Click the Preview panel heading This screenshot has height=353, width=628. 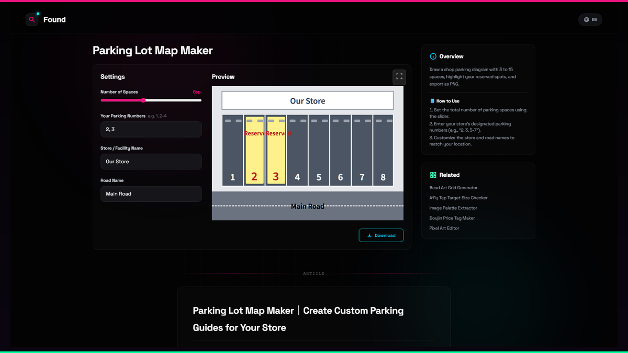pos(223,77)
